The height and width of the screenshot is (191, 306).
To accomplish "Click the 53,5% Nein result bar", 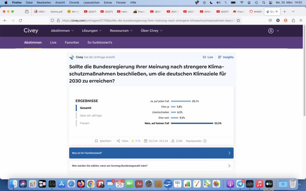I will pyautogui.click(x=192, y=123).
